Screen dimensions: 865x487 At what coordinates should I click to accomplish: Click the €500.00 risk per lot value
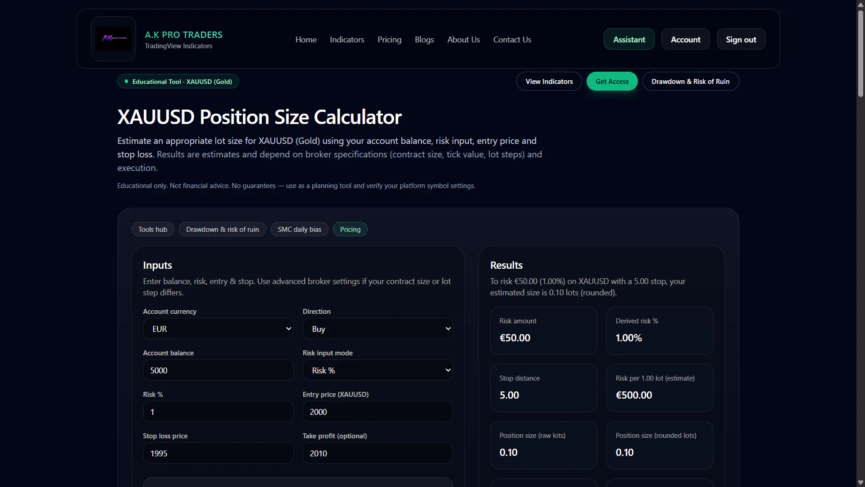click(634, 395)
